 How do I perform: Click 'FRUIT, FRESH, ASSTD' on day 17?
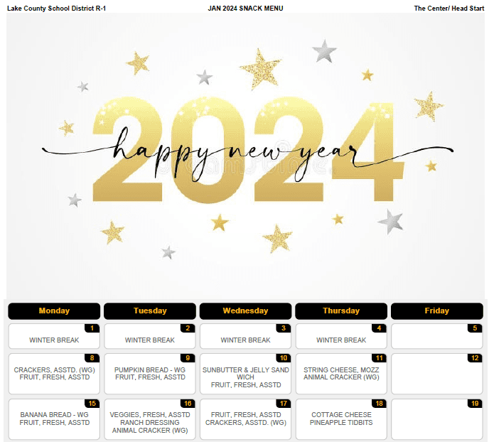[246, 415]
